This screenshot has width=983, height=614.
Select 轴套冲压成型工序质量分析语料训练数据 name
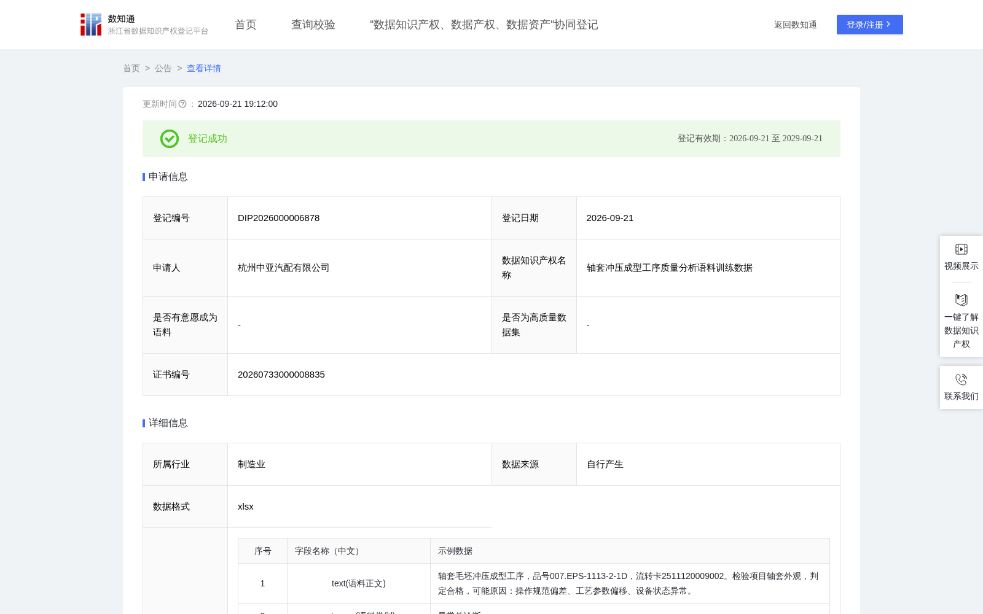point(670,268)
